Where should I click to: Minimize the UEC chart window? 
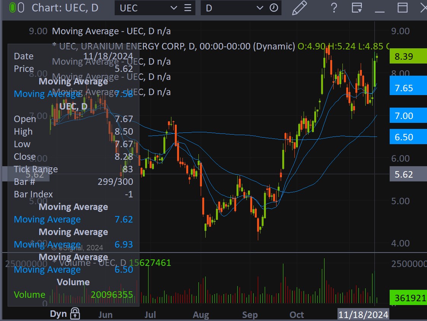pyautogui.click(x=380, y=11)
